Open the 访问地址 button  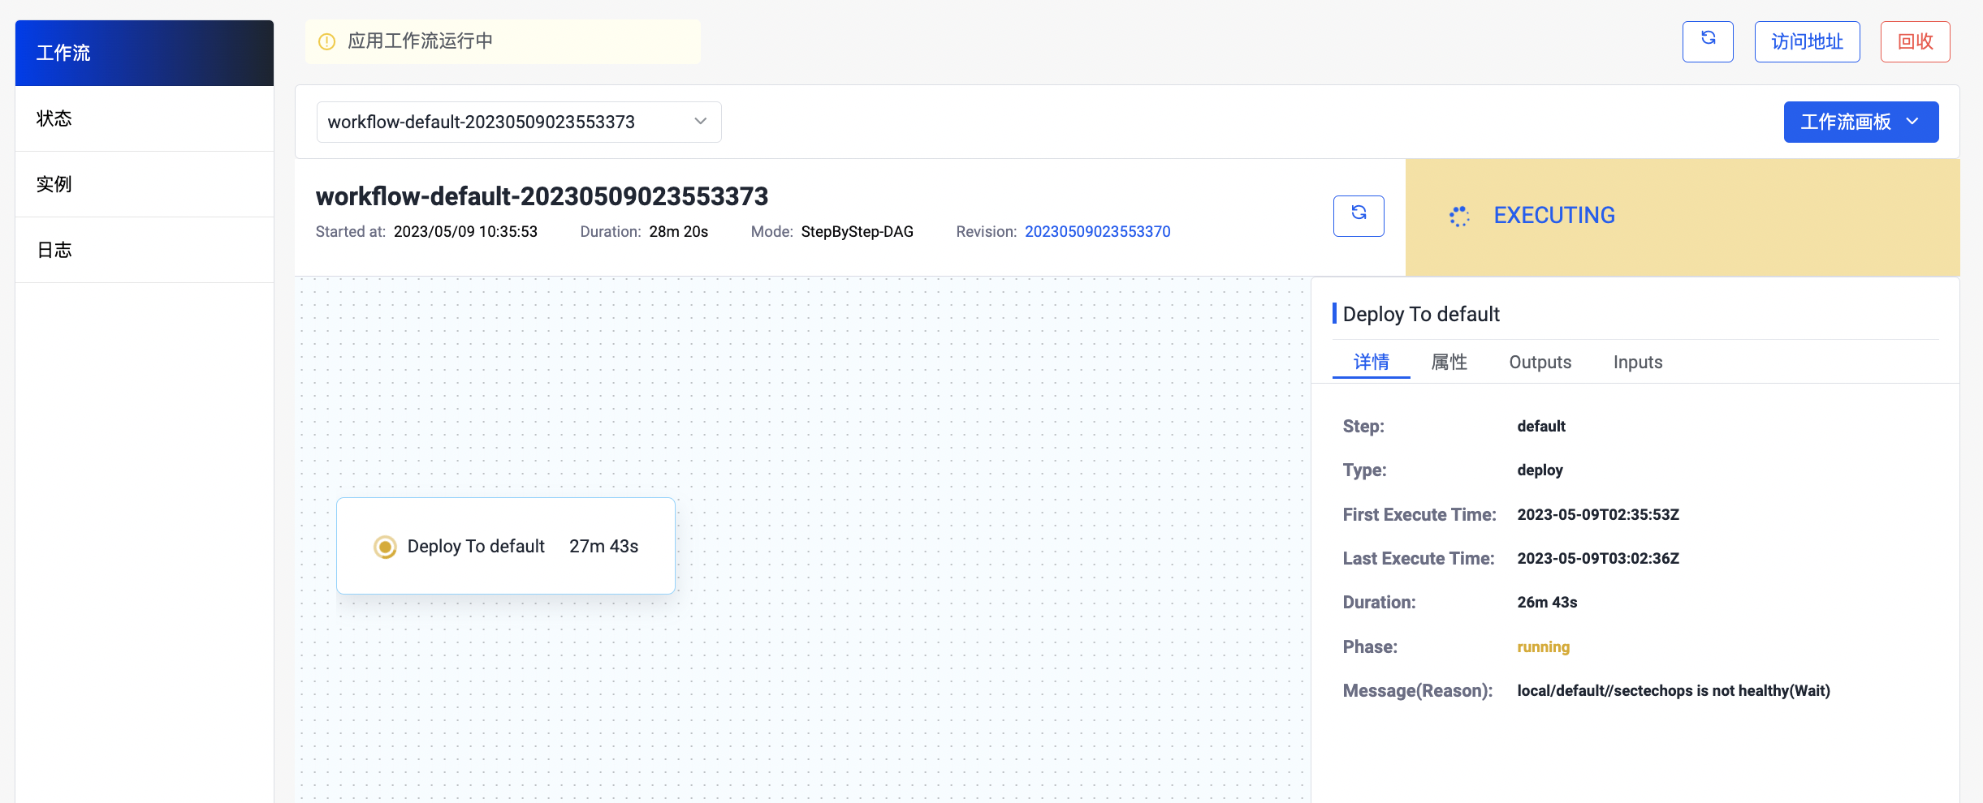[x=1807, y=41]
